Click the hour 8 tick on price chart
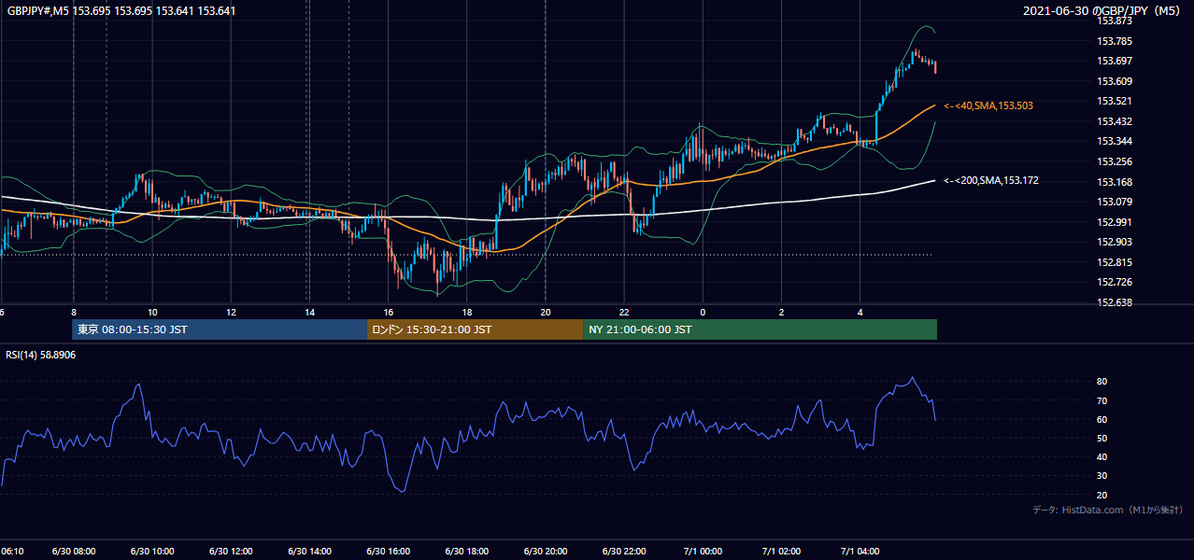The image size is (1194, 560). [x=73, y=313]
